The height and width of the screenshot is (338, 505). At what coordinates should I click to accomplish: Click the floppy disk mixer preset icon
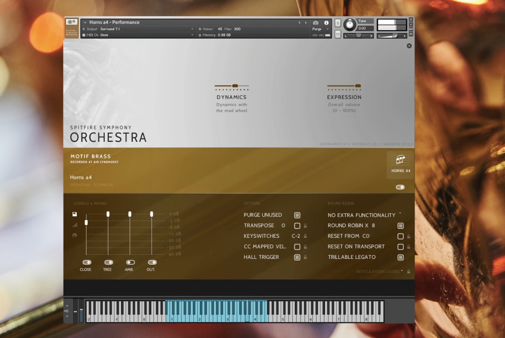(74, 214)
